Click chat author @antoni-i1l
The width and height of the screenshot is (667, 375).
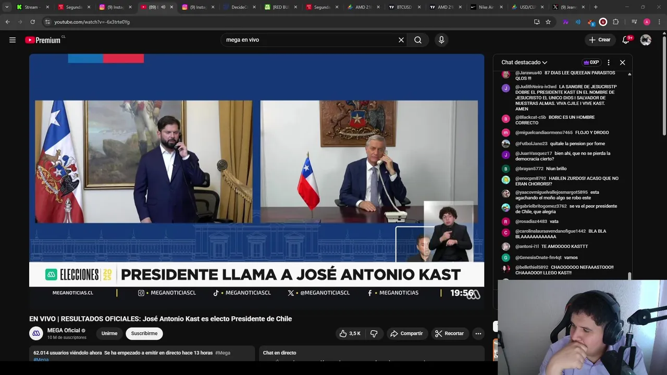527,246
